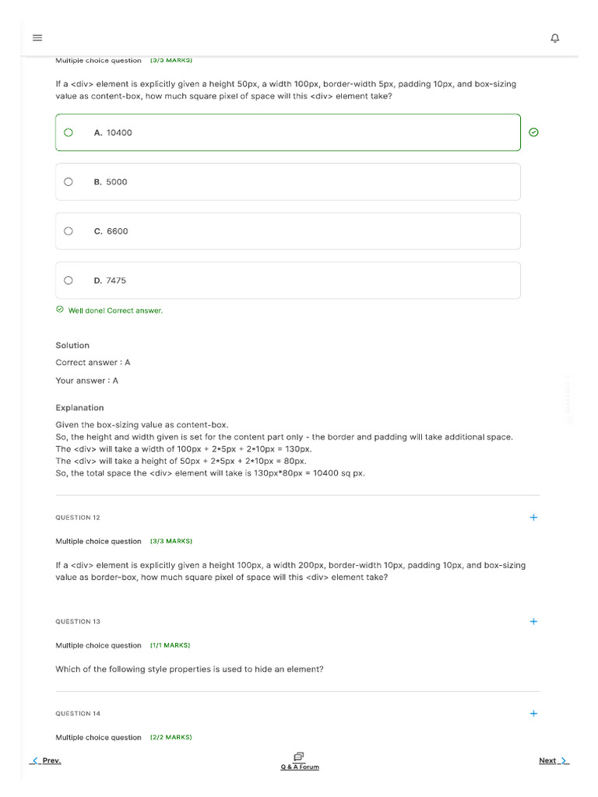Select radio button for option A 10400

pyautogui.click(x=69, y=132)
